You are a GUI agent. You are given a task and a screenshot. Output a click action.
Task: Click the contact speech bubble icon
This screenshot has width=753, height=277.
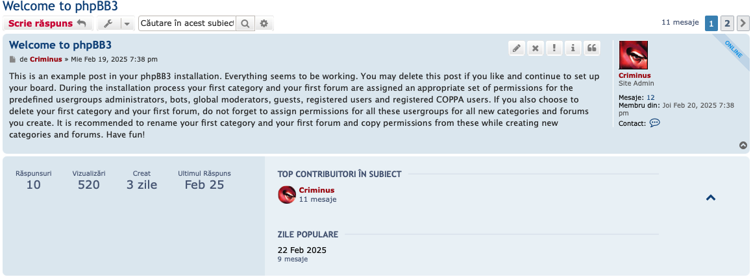[x=654, y=123]
